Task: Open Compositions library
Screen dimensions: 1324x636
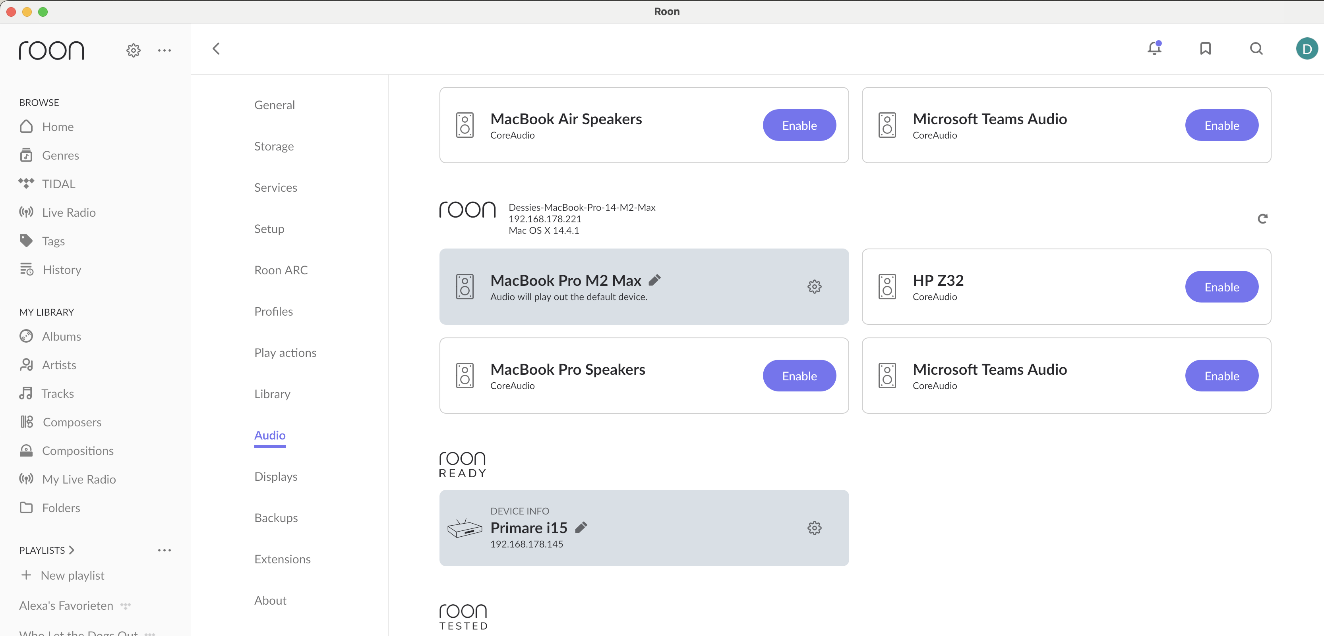Action: (x=67, y=451)
